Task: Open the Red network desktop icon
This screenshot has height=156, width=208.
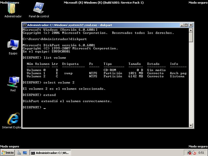Action: pyautogui.click(x=13, y=83)
